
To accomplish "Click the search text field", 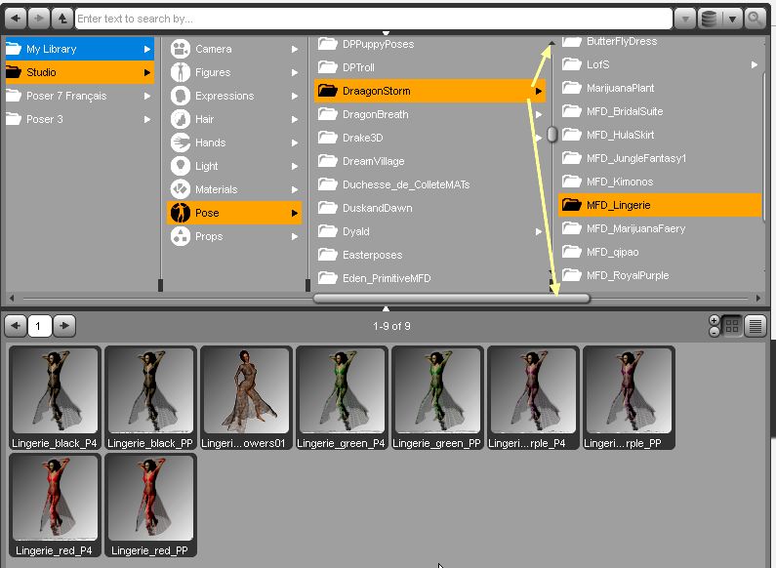I will [374, 19].
